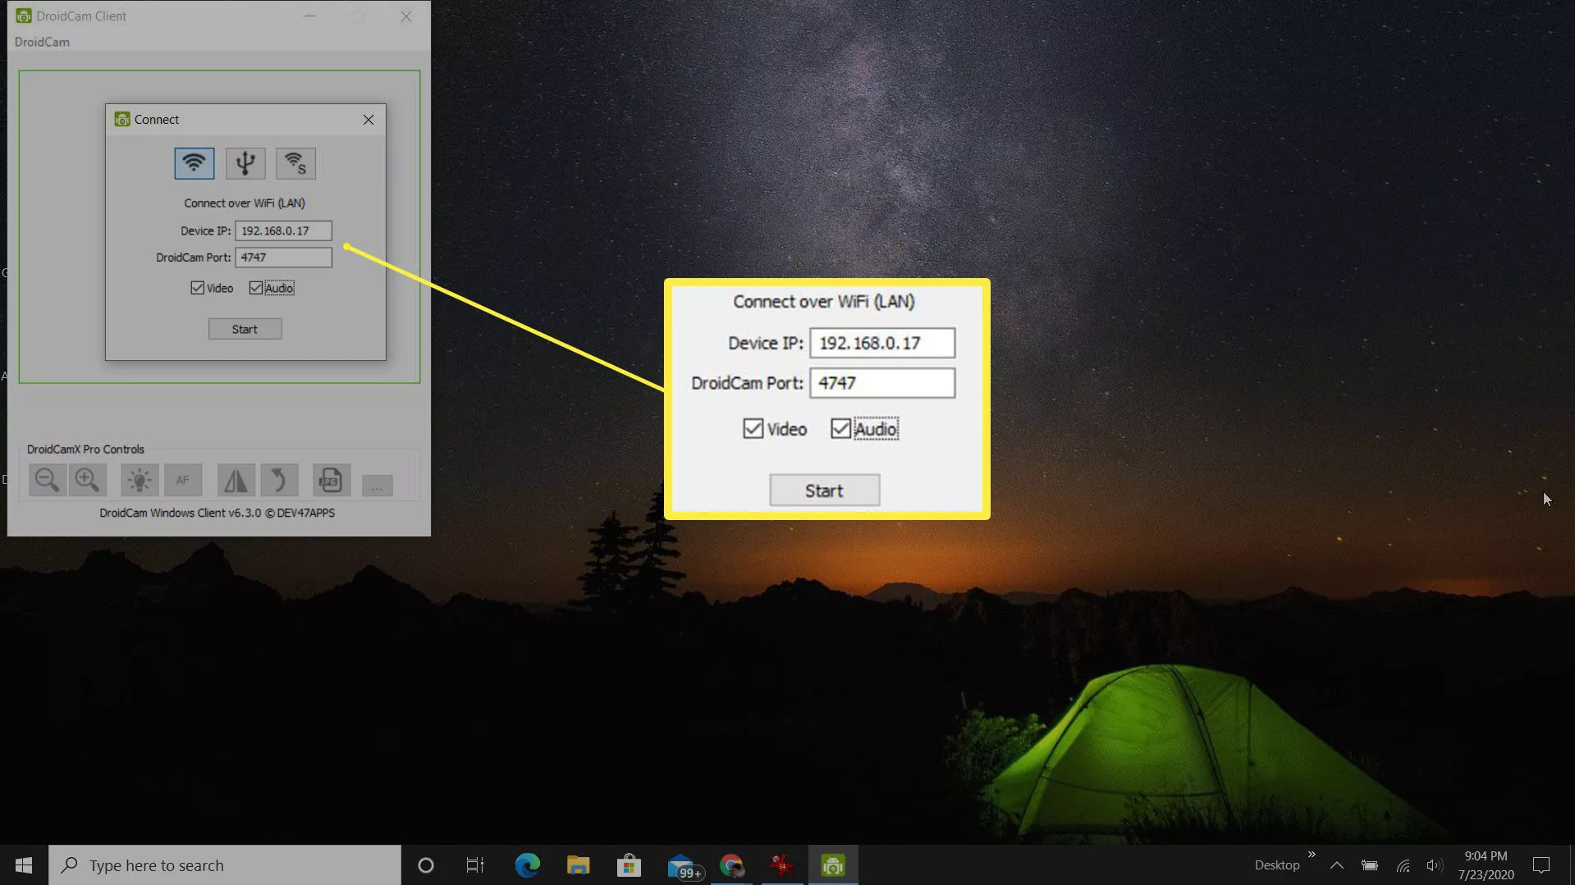Click the Device IP field in Connect dialog
The width and height of the screenshot is (1575, 885).
(283, 230)
